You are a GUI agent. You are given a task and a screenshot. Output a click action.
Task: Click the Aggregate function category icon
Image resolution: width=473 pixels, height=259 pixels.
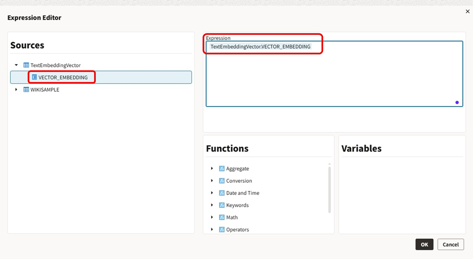tap(222, 169)
